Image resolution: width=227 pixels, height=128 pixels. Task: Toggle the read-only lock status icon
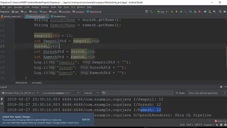pyautogui.click(x=217, y=125)
